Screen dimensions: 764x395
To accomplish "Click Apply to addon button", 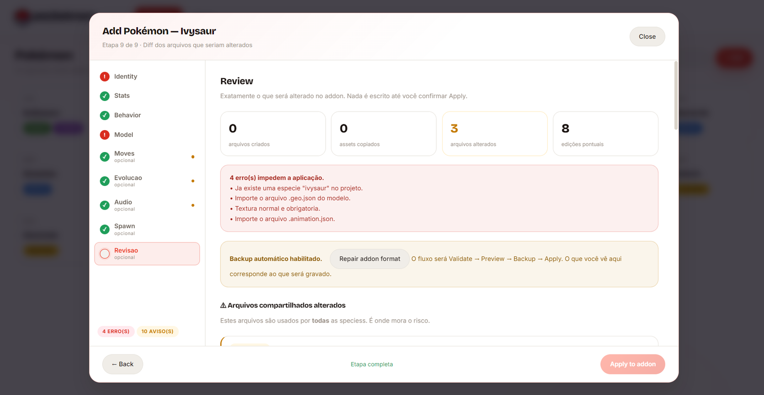I will coord(633,364).
